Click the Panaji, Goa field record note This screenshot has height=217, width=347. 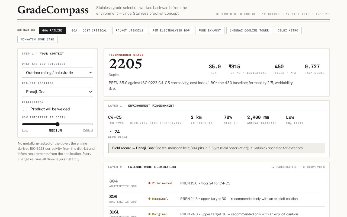pos(217,148)
